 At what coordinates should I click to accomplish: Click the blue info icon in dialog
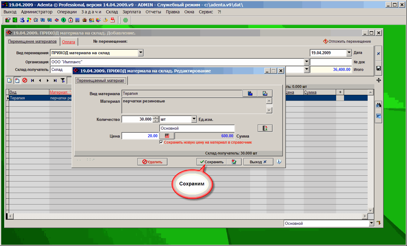click(x=279, y=162)
